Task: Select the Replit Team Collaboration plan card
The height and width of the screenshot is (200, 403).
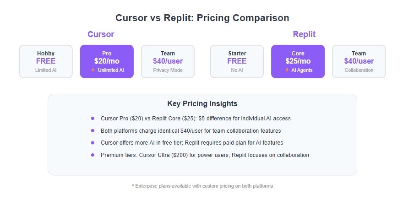Action: pos(359,61)
